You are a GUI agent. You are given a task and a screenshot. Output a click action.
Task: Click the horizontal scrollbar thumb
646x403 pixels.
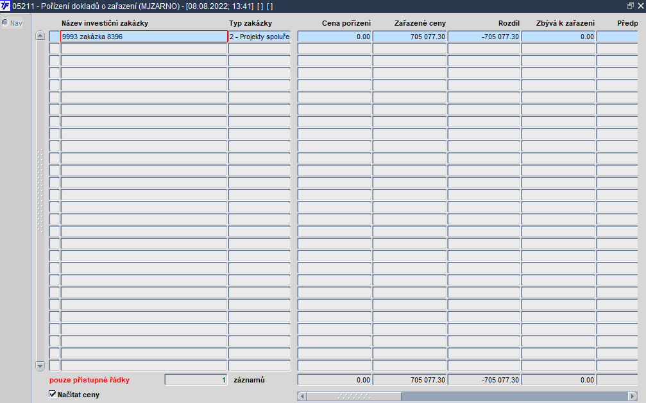(x=354, y=397)
